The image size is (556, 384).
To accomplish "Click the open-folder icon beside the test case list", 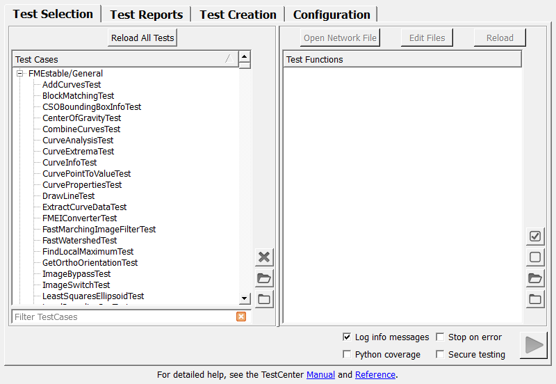I will (x=264, y=279).
